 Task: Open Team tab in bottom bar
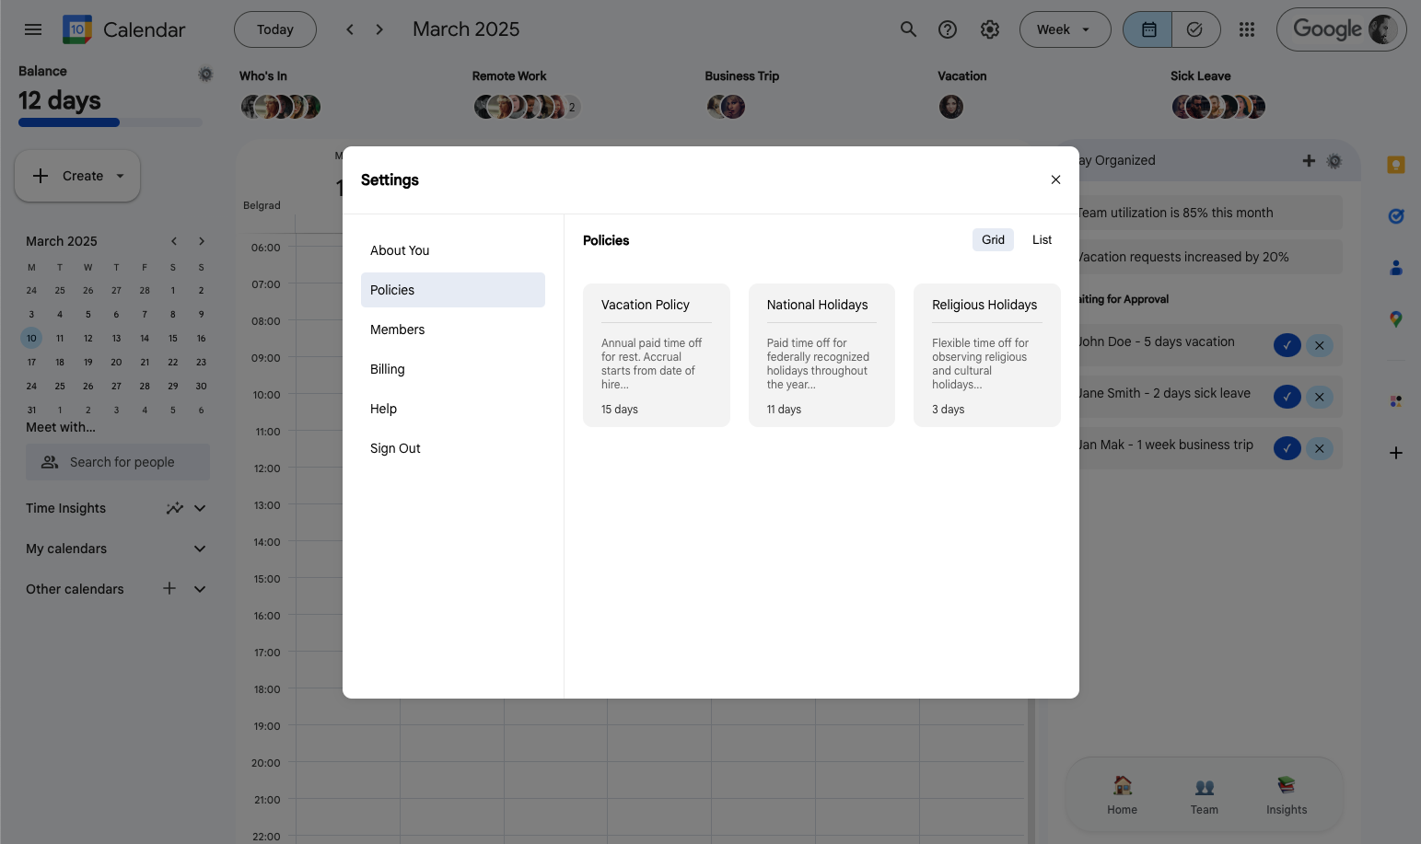(1204, 795)
